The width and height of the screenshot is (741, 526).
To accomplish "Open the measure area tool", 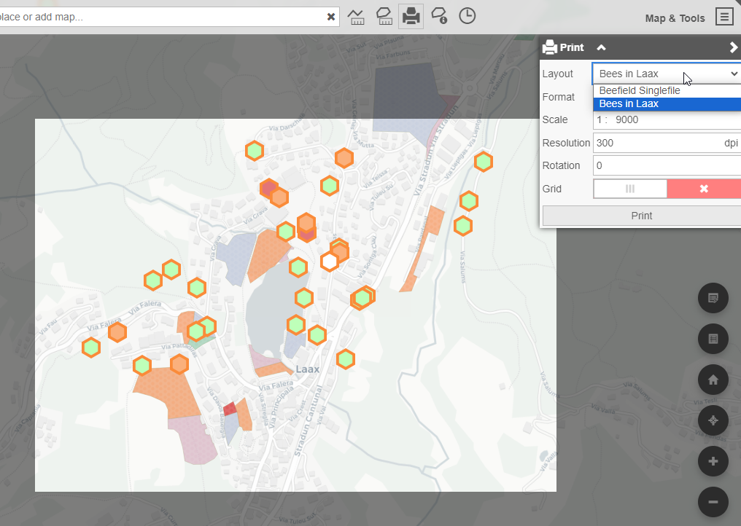I will [x=384, y=17].
